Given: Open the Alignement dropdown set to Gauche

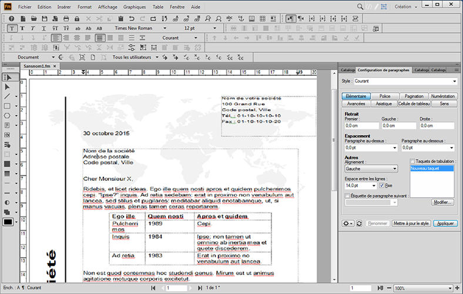Looking at the screenshot, I should 371,168.
